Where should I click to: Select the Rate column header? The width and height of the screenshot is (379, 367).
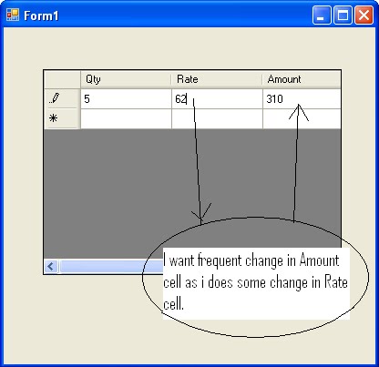pos(217,79)
